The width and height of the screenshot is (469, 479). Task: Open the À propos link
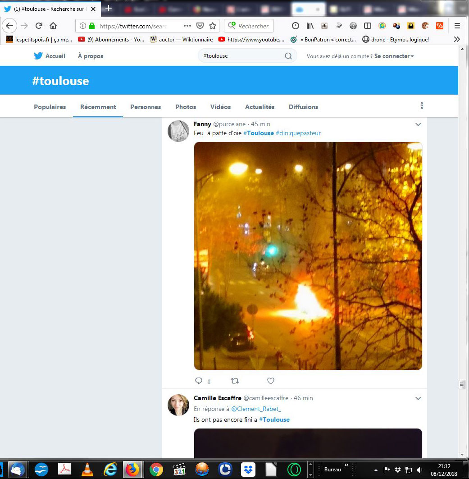[91, 56]
